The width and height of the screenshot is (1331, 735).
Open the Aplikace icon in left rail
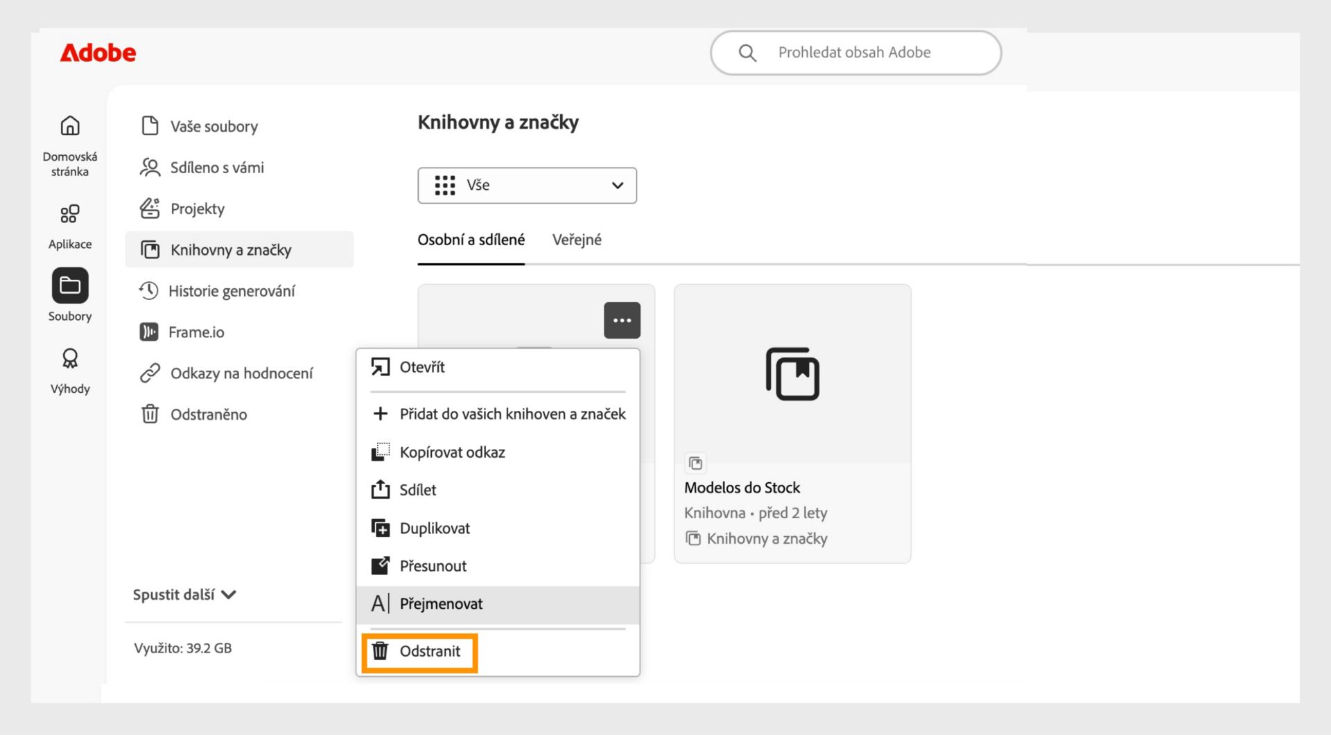(70, 213)
